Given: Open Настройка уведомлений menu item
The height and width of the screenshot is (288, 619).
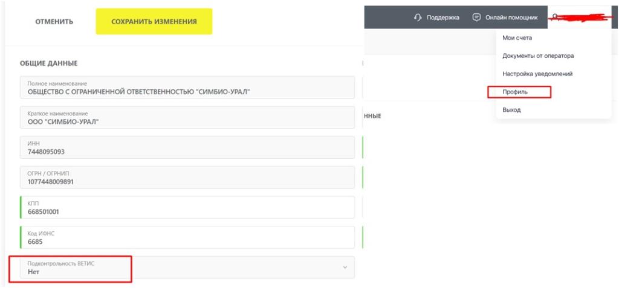Looking at the screenshot, I should [537, 74].
